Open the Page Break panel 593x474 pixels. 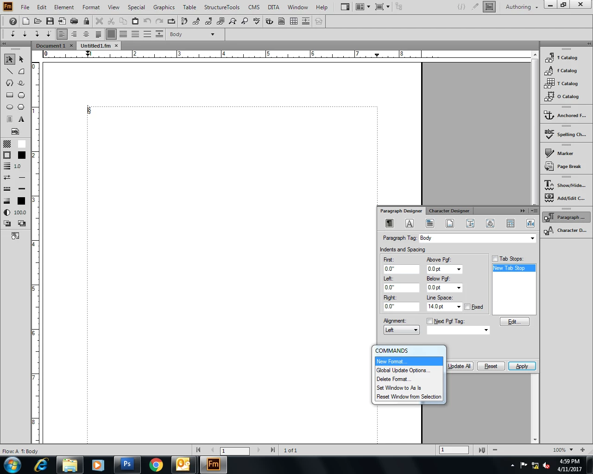coord(567,166)
